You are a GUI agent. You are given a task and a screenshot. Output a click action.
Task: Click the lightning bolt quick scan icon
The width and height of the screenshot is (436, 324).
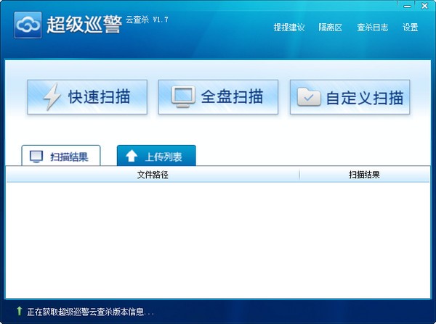[x=52, y=96]
